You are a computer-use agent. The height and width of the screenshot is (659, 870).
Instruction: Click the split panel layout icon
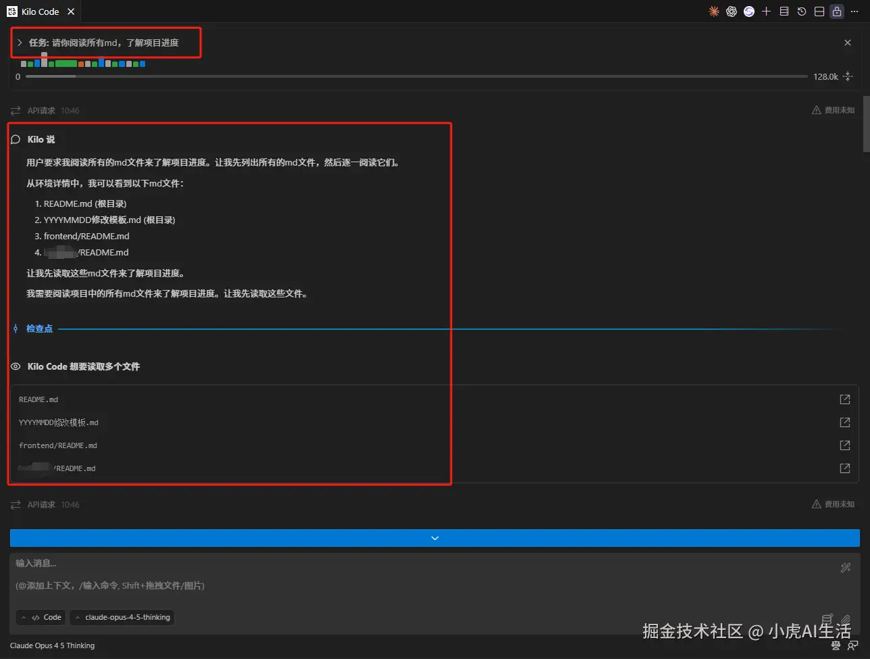pos(819,11)
